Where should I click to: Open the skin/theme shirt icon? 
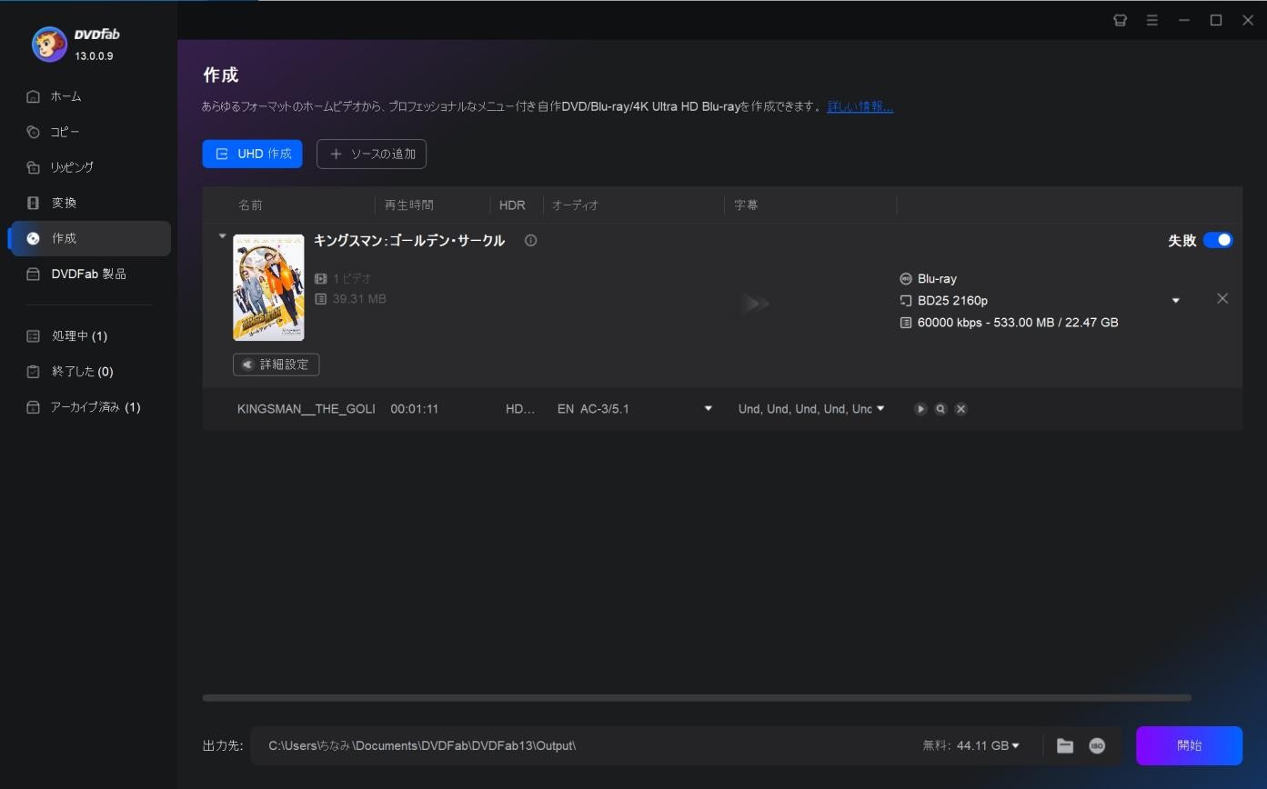[1121, 20]
